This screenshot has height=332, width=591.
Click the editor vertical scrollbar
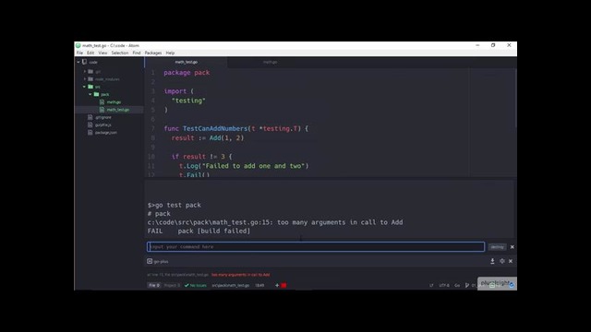pyautogui.click(x=515, y=98)
